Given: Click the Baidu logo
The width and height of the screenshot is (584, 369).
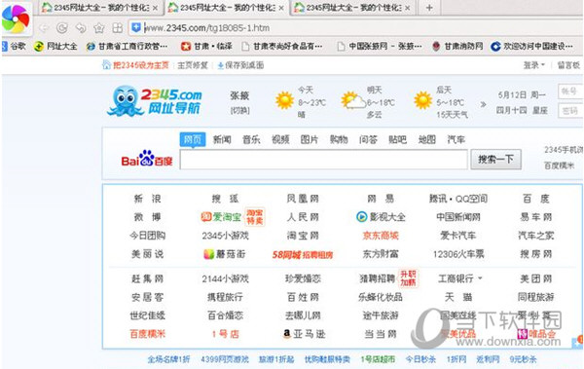Looking at the screenshot, I should 147,159.
